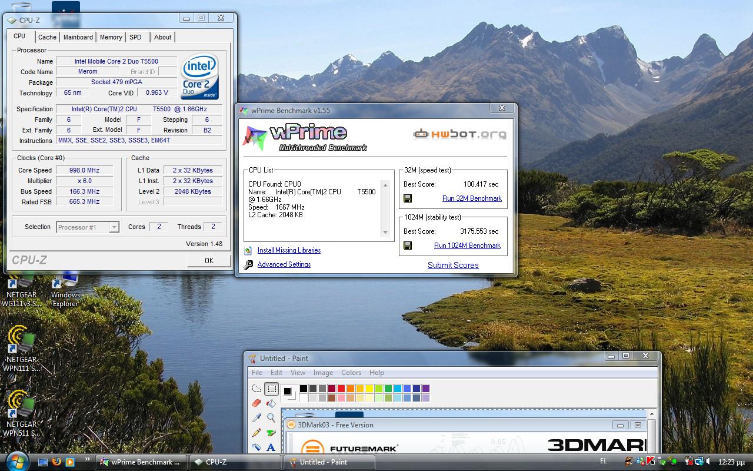This screenshot has width=753, height=471.
Task: Click the Kaspersky tray icon
Action: pyautogui.click(x=651, y=461)
